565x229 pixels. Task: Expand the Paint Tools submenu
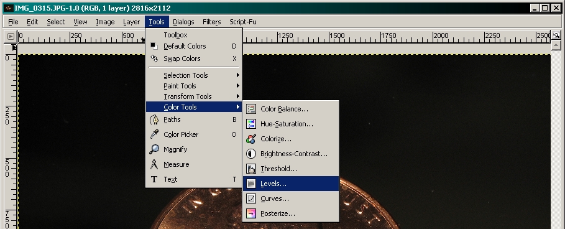[x=194, y=86]
